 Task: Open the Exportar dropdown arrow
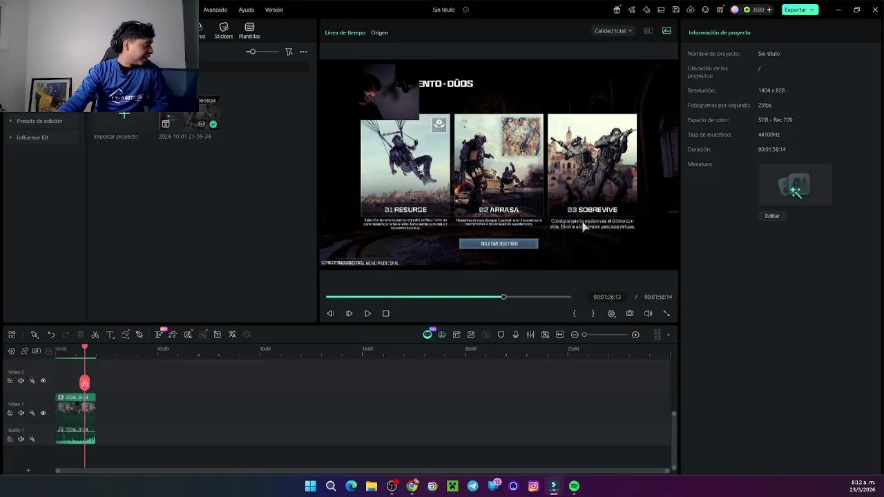[813, 10]
